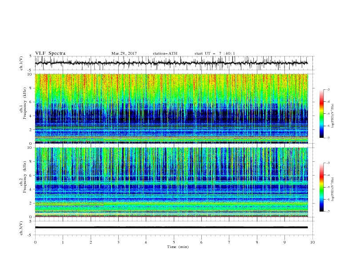The height and width of the screenshot is (272, 352).
Task: Click the ch.3 flat black waveform trace
Action: coord(172,228)
